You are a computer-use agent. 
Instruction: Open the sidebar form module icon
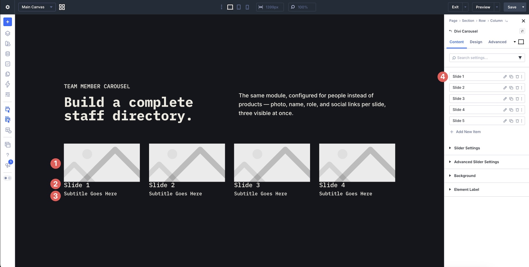point(8,64)
